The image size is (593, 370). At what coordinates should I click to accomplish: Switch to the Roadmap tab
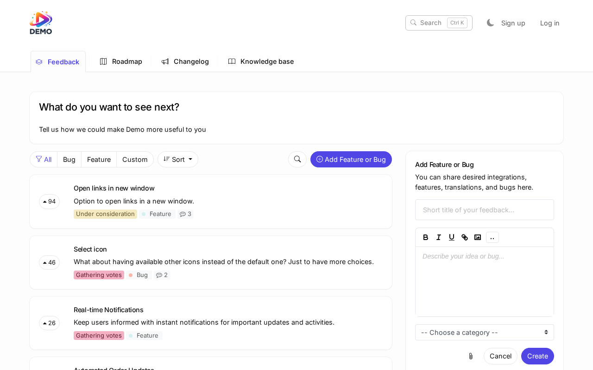[121, 62]
